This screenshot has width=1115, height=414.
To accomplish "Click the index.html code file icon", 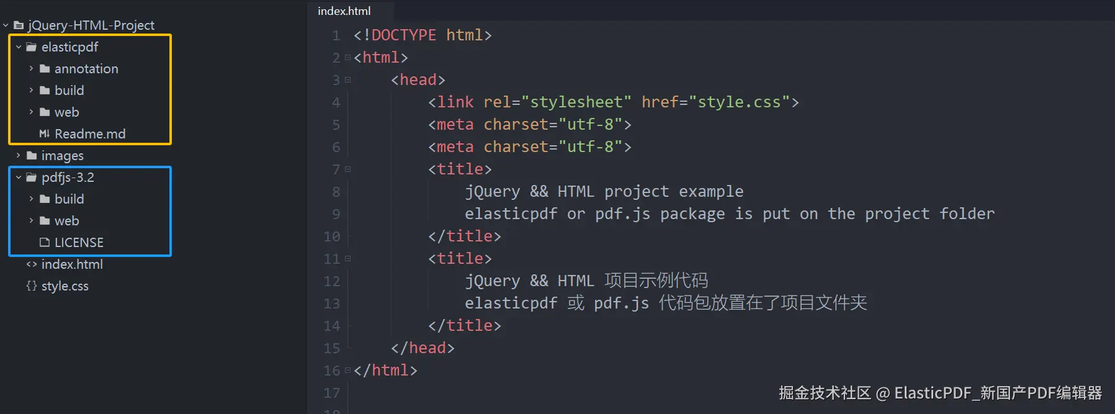I will coord(32,264).
